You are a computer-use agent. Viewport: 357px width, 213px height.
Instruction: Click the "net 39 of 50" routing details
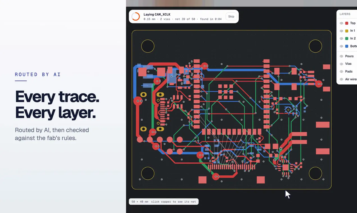tap(185, 19)
